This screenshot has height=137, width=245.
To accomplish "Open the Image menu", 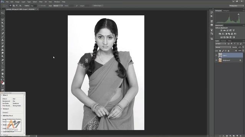I will [17, 2].
